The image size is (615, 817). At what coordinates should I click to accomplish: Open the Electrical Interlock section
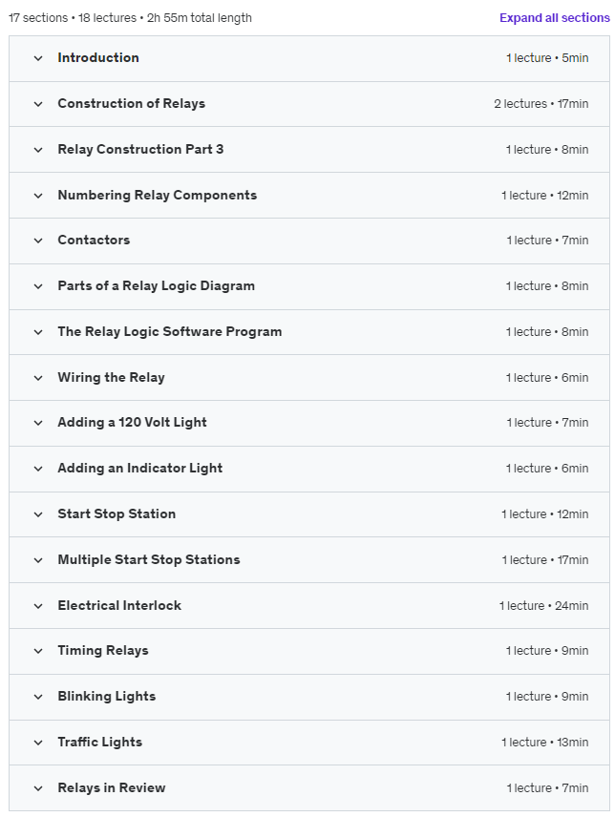point(118,606)
